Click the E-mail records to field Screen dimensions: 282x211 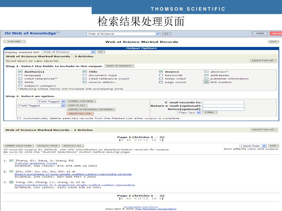point(223,102)
